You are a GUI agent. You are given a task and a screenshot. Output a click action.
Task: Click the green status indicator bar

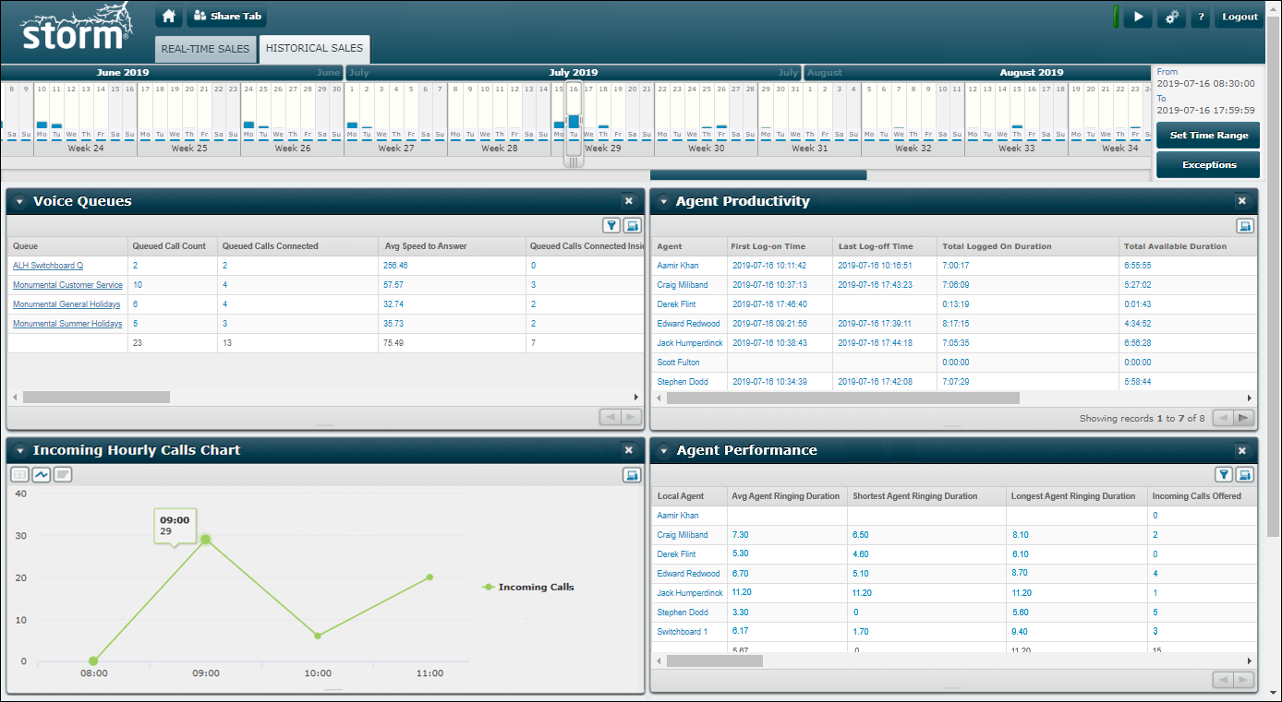coord(1116,17)
